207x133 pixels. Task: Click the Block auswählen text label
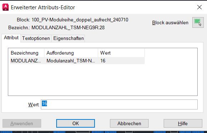[170, 22]
